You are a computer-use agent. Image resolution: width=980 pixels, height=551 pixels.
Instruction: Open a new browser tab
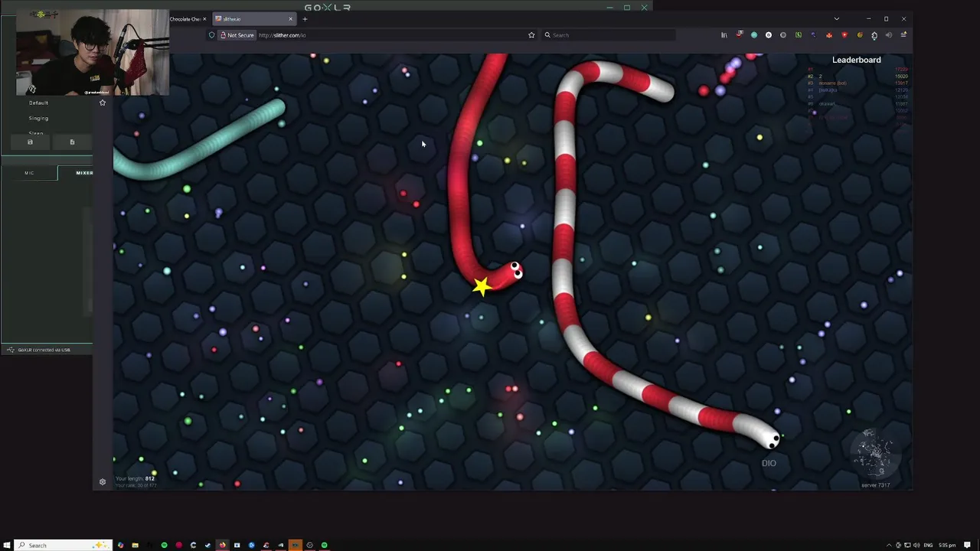pos(305,19)
